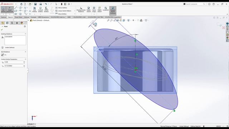Click the Print icon

tap(40, 4)
